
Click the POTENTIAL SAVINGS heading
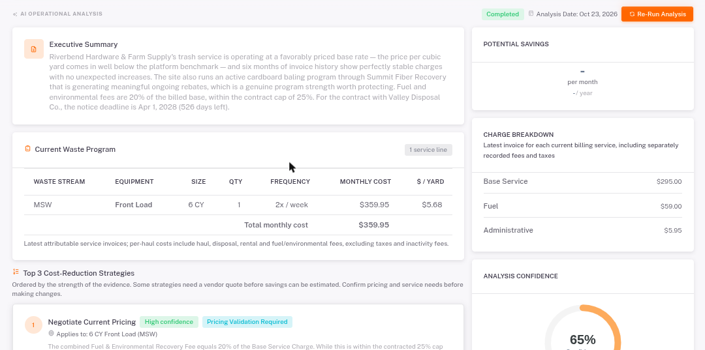point(516,44)
